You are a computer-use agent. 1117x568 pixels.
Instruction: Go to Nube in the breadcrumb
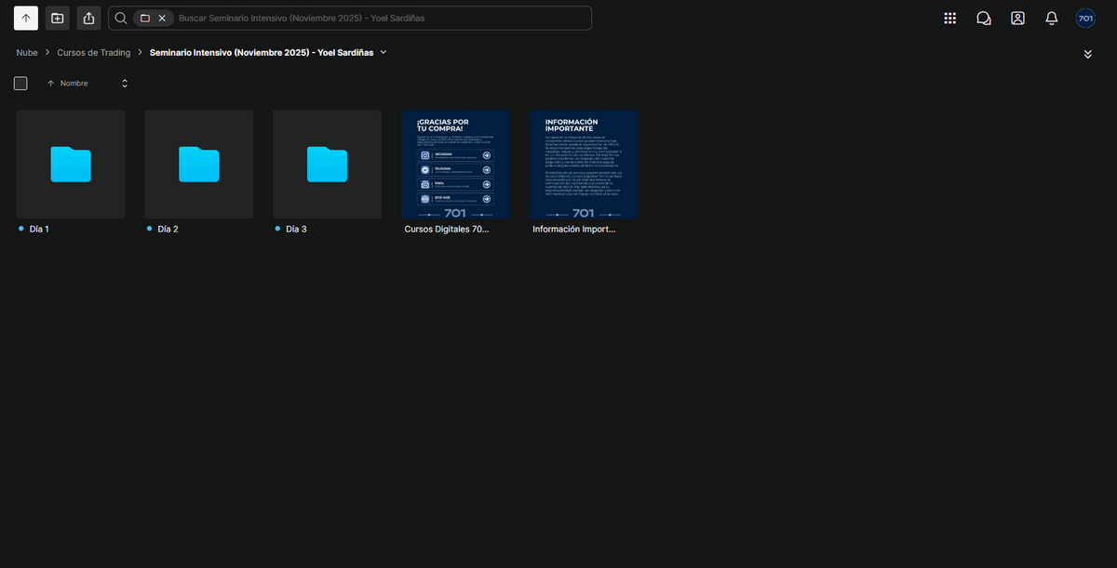pyautogui.click(x=27, y=53)
